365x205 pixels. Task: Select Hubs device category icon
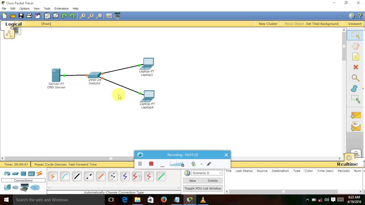(x=23, y=174)
